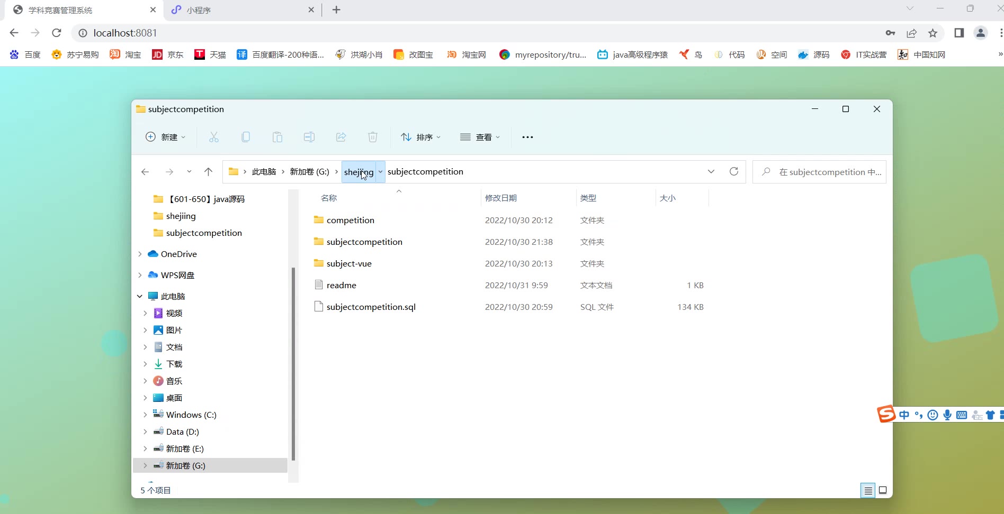This screenshot has width=1004, height=514.
Task: Click the navigation pane vertical scrollbar
Action: point(293,364)
